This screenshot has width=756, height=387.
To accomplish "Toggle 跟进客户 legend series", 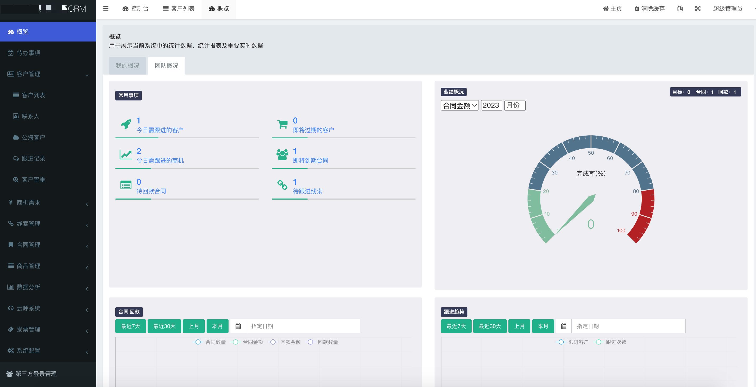I will (x=572, y=342).
